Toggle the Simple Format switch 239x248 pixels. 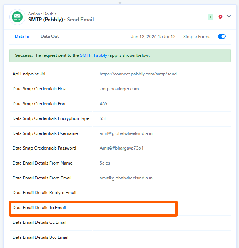221,36
